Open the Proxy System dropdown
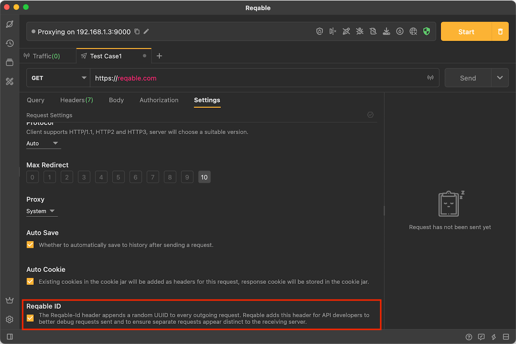This screenshot has height=344, width=516. pos(42,211)
